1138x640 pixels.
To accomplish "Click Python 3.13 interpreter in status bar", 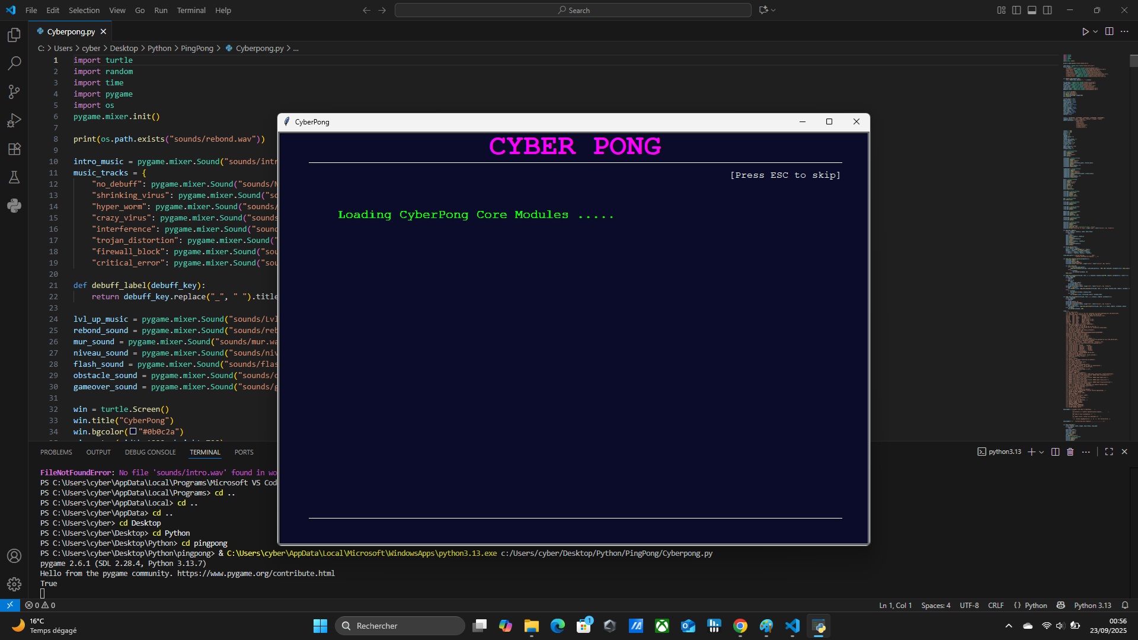I will click(1092, 606).
